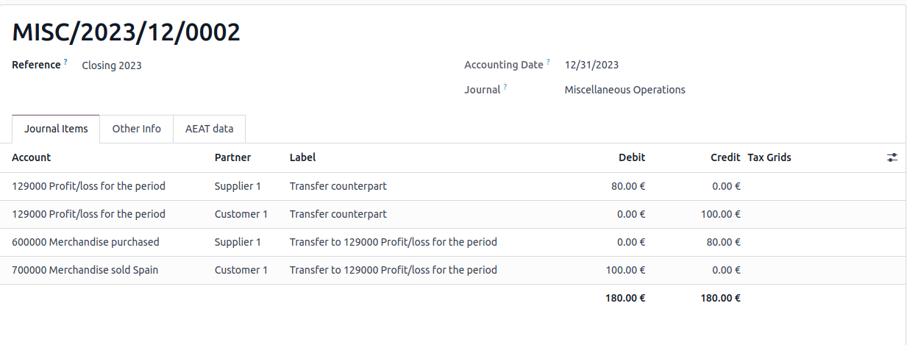Show the Reference field help tooltip icon
Viewport: 907px width, 345px height.
click(x=65, y=63)
